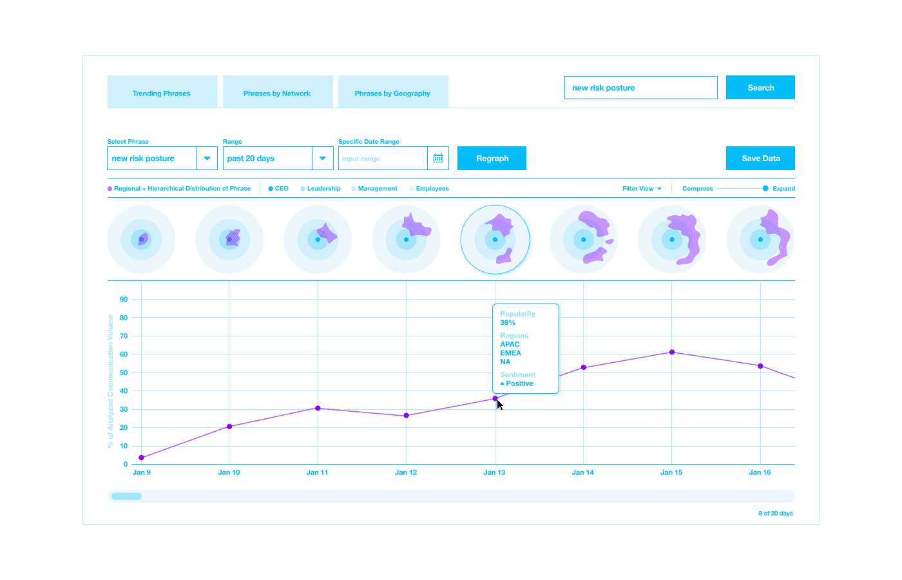Toggle the Leadership legend filter
The image size is (902, 580).
(x=320, y=189)
